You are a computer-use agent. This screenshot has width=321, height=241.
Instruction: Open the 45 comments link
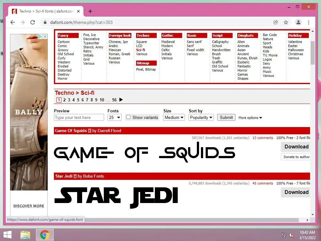(263, 183)
